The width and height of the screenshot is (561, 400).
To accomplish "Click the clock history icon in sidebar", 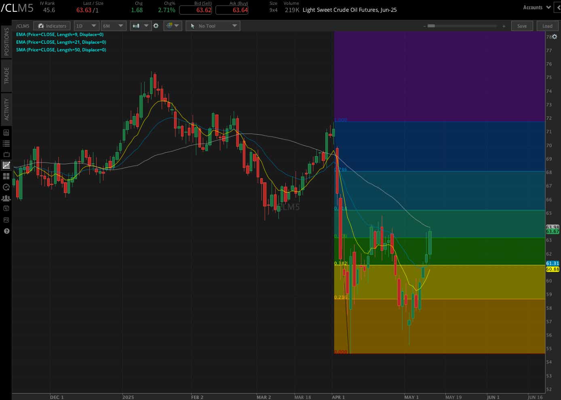I will [6, 187].
